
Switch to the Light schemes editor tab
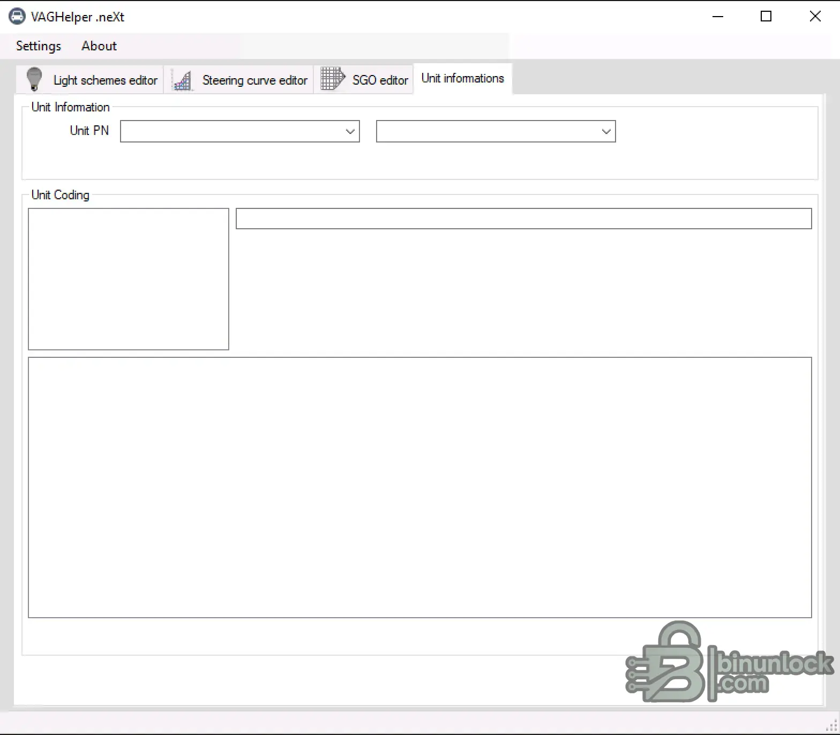coord(89,80)
